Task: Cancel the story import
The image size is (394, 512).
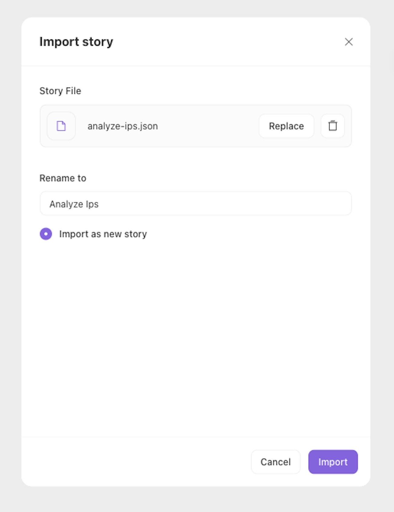Action: point(275,462)
